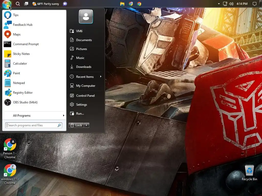262x196 pixels.
Task: Open the Maps app
Action: 34,34
